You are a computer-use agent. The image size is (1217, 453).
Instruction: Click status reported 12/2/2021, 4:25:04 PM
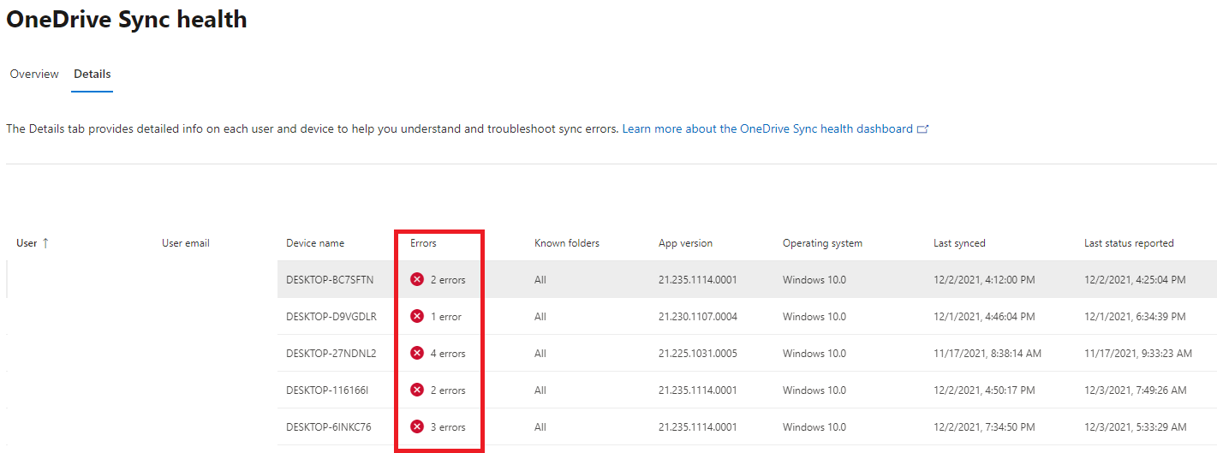tap(1135, 280)
